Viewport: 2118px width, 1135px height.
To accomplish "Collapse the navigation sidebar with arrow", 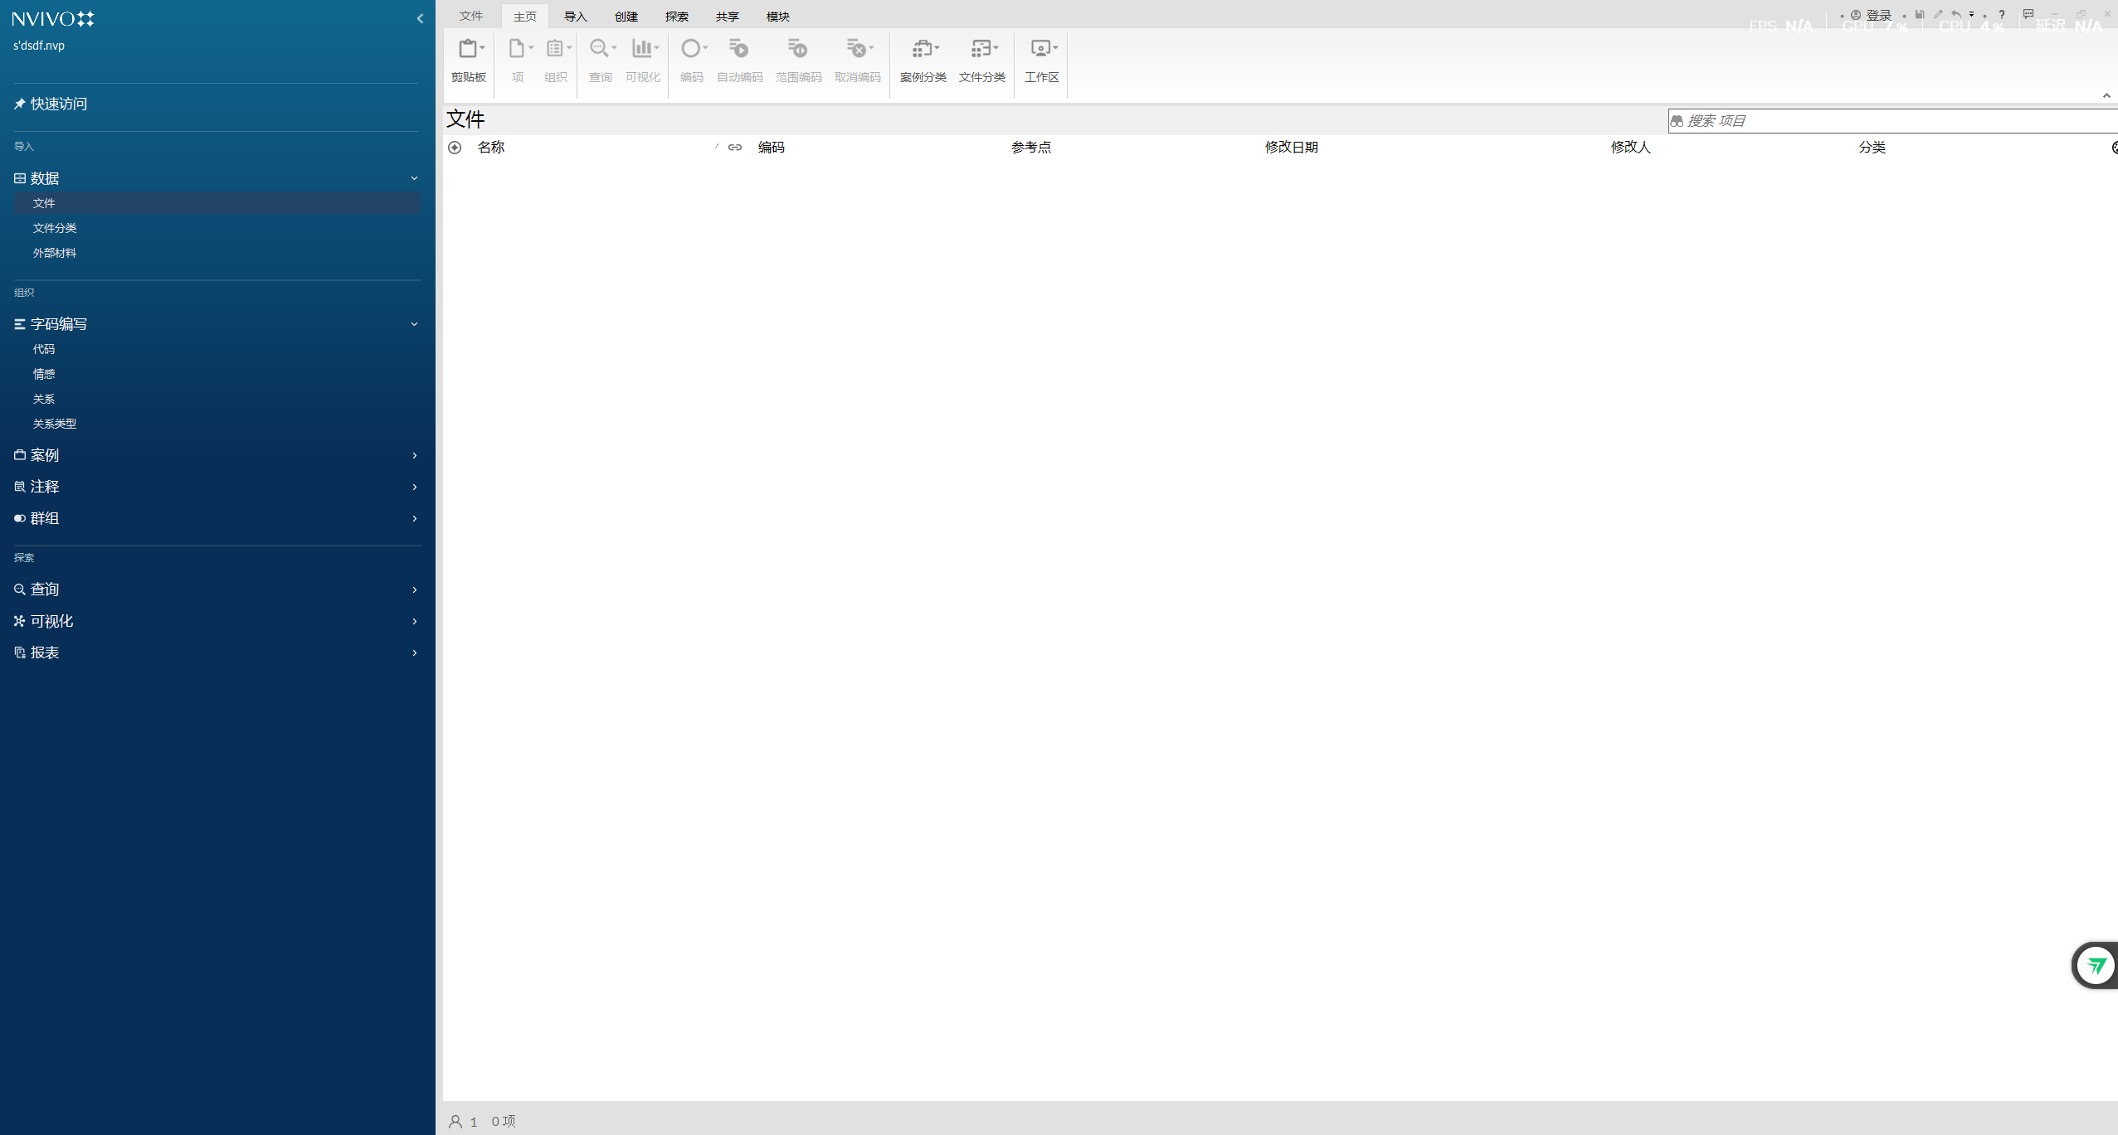I will pyautogui.click(x=420, y=18).
